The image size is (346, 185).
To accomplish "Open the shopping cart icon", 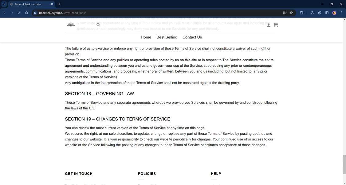I will click(276, 25).
